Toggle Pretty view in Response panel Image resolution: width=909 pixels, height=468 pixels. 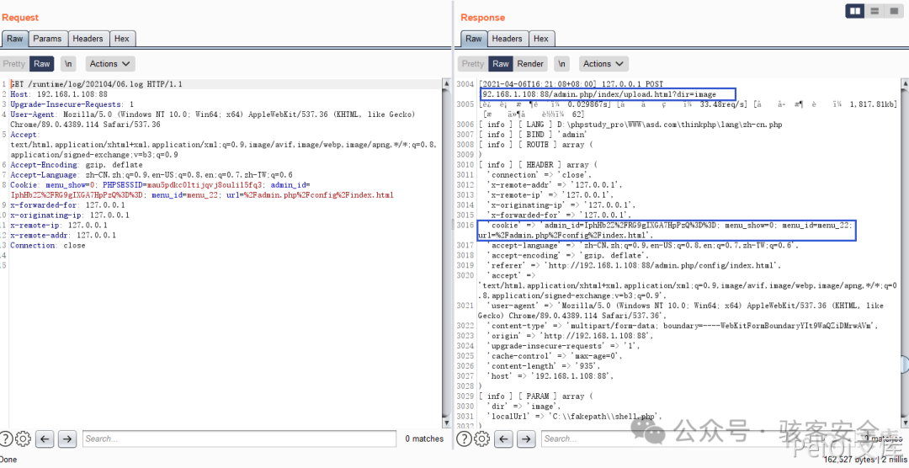472,64
